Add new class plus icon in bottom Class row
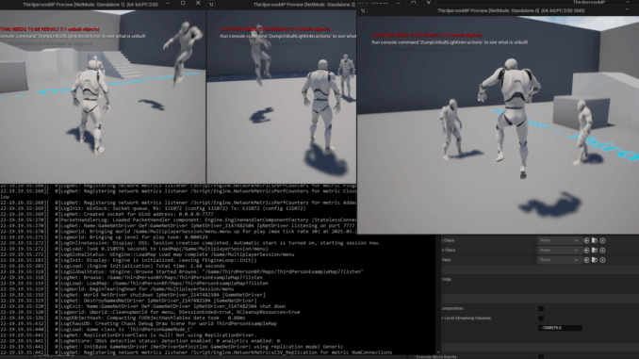The width and height of the screenshot is (639, 359). click(603, 260)
